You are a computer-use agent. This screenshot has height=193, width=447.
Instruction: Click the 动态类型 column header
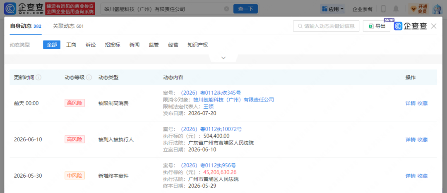[108, 77]
